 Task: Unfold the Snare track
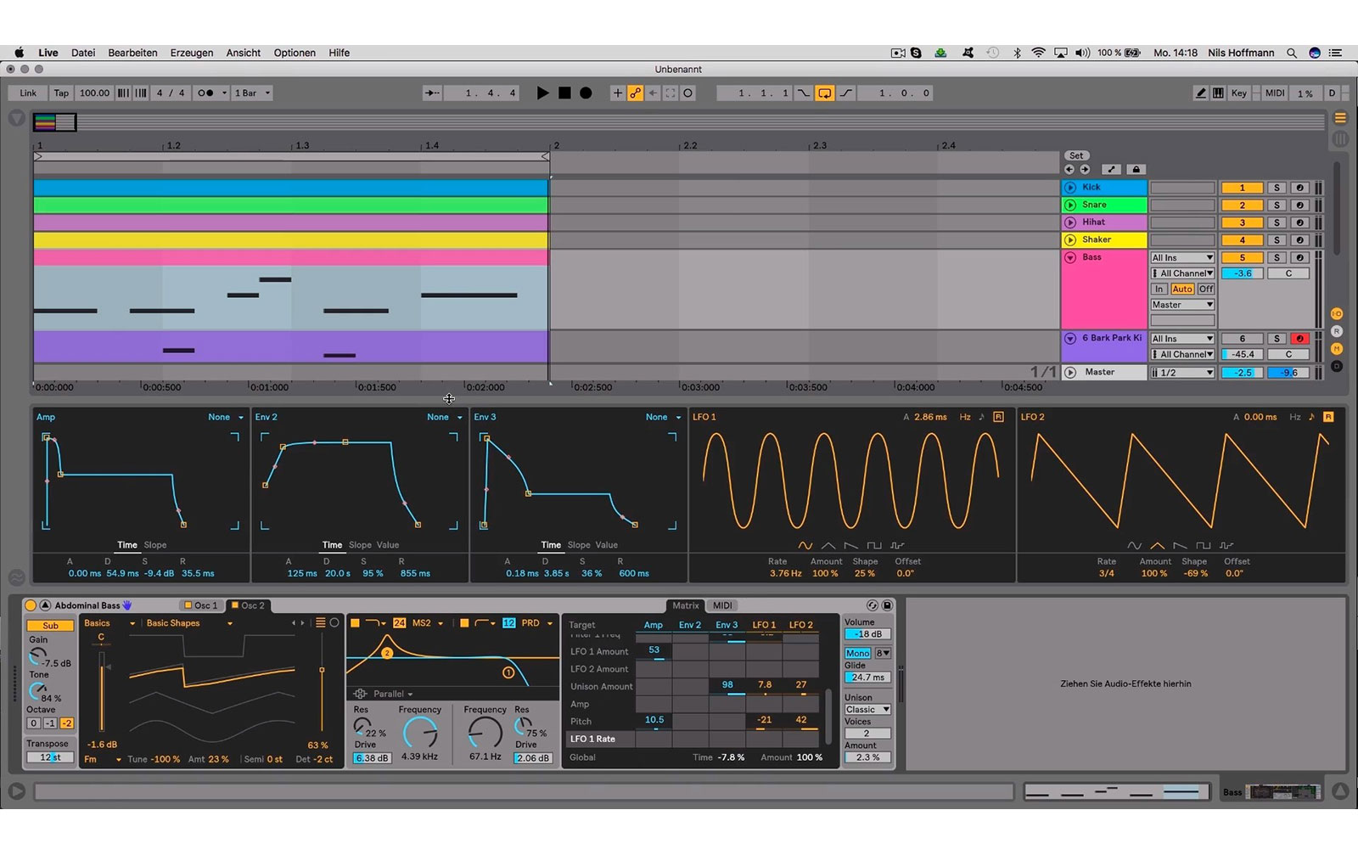click(x=1070, y=205)
